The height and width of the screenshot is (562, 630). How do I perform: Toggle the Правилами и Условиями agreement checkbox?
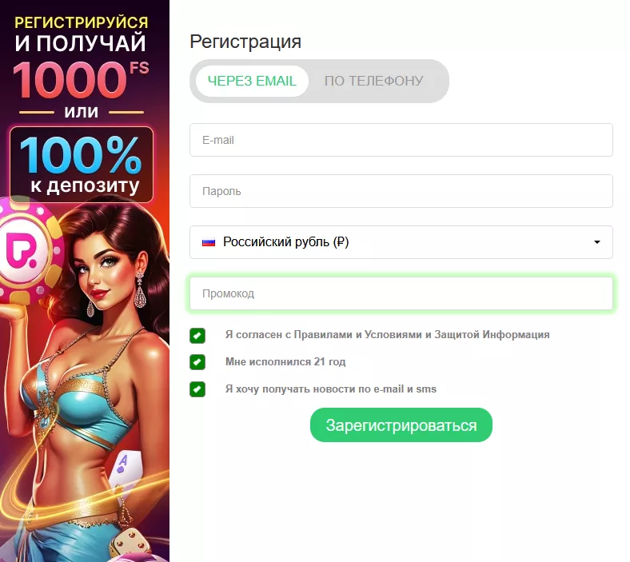(x=197, y=336)
